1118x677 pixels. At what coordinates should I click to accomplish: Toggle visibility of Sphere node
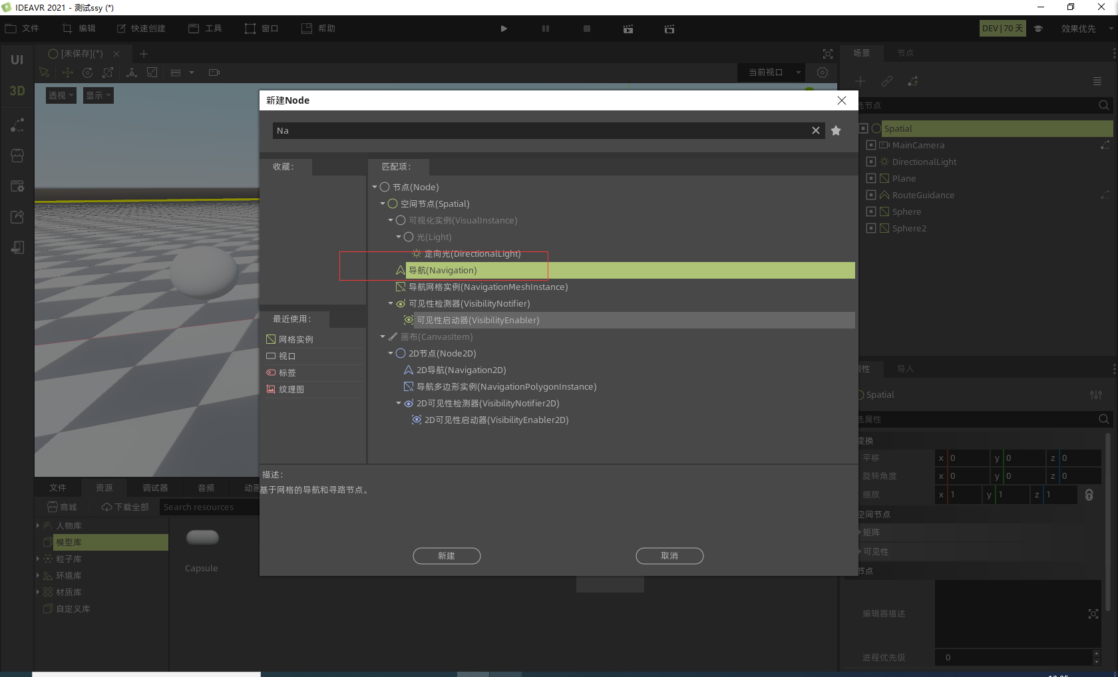(x=871, y=211)
